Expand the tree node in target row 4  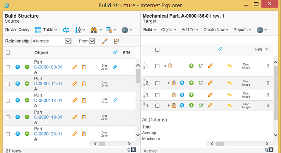coord(169,106)
